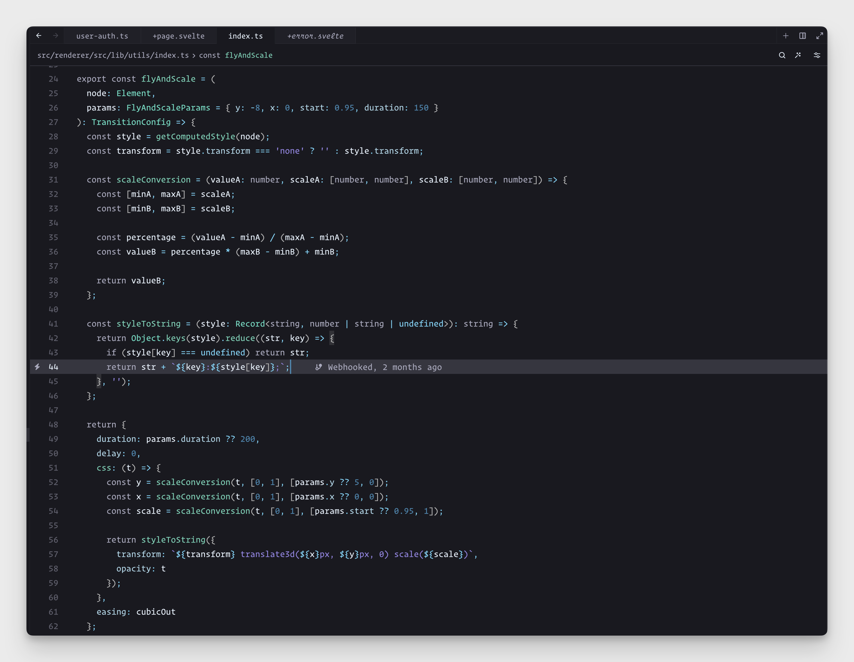Click 'translate3d' in template string line 57
This screenshot has width=854, height=662.
click(267, 554)
